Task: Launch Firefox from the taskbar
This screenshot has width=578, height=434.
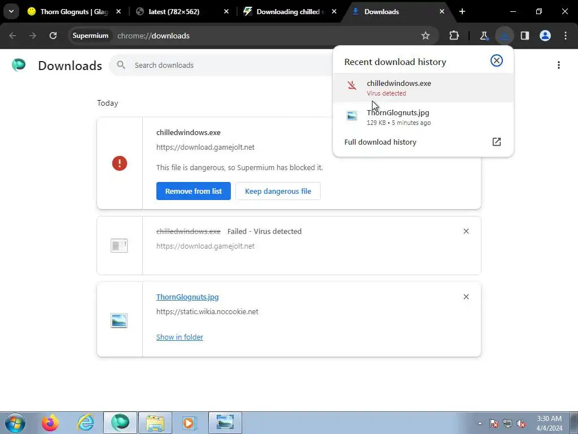Action: [50, 423]
